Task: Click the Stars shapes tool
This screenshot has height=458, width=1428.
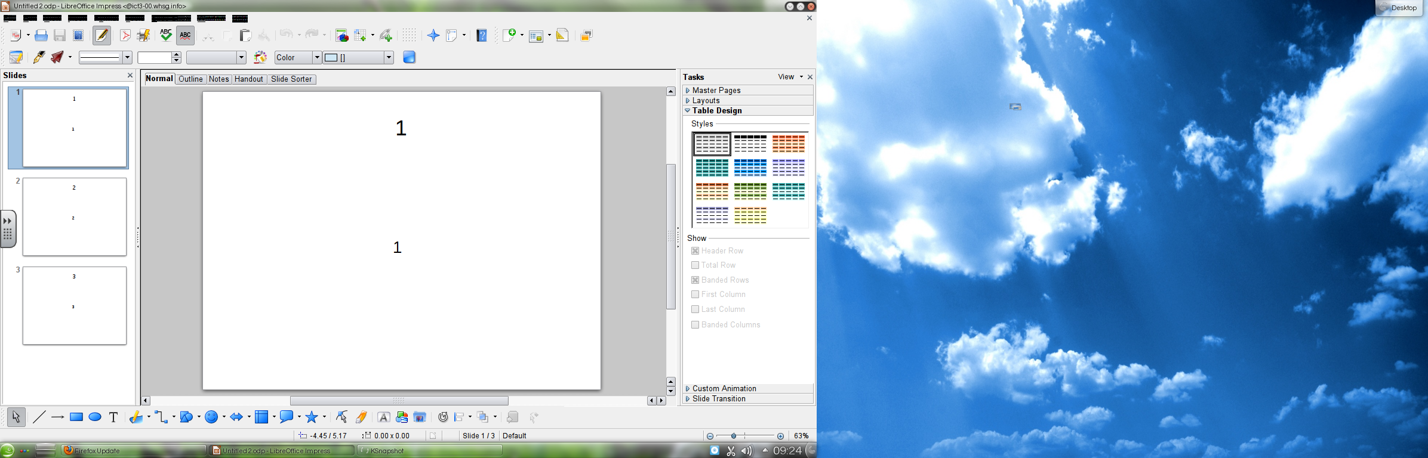Action: (x=311, y=417)
